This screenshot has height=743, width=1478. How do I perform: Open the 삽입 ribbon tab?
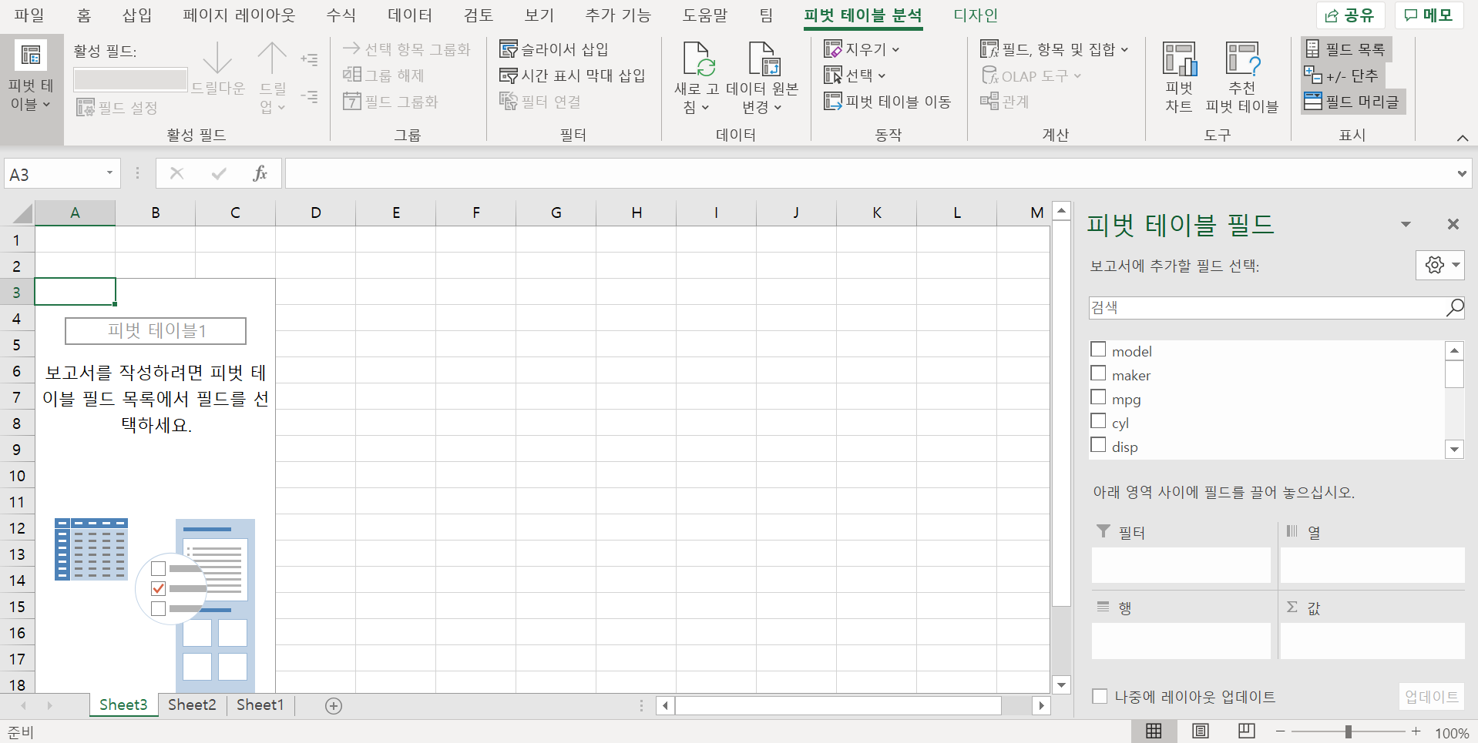[x=137, y=15]
